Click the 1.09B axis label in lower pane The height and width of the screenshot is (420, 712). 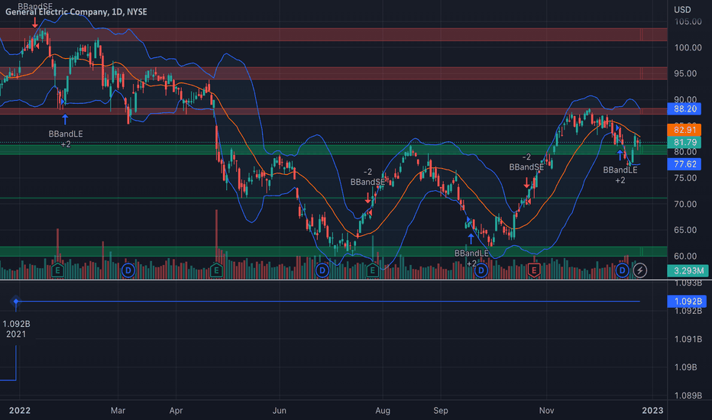tap(685, 367)
